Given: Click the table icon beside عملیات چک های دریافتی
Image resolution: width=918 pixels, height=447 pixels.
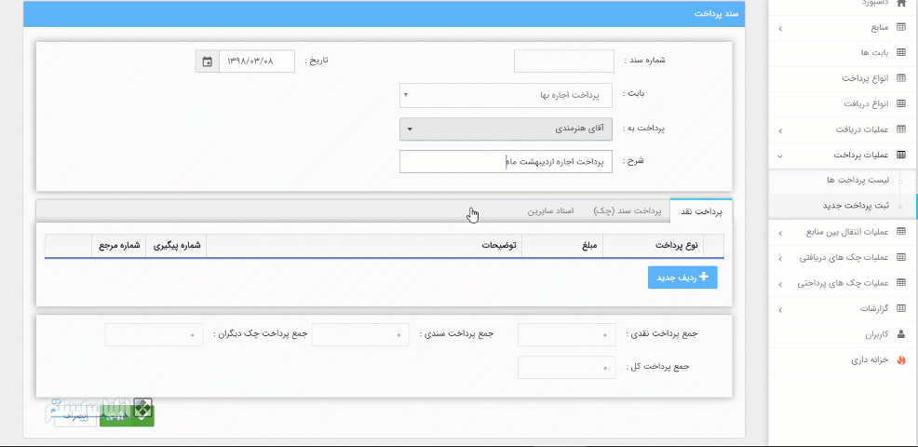Looking at the screenshot, I should coord(901,258).
